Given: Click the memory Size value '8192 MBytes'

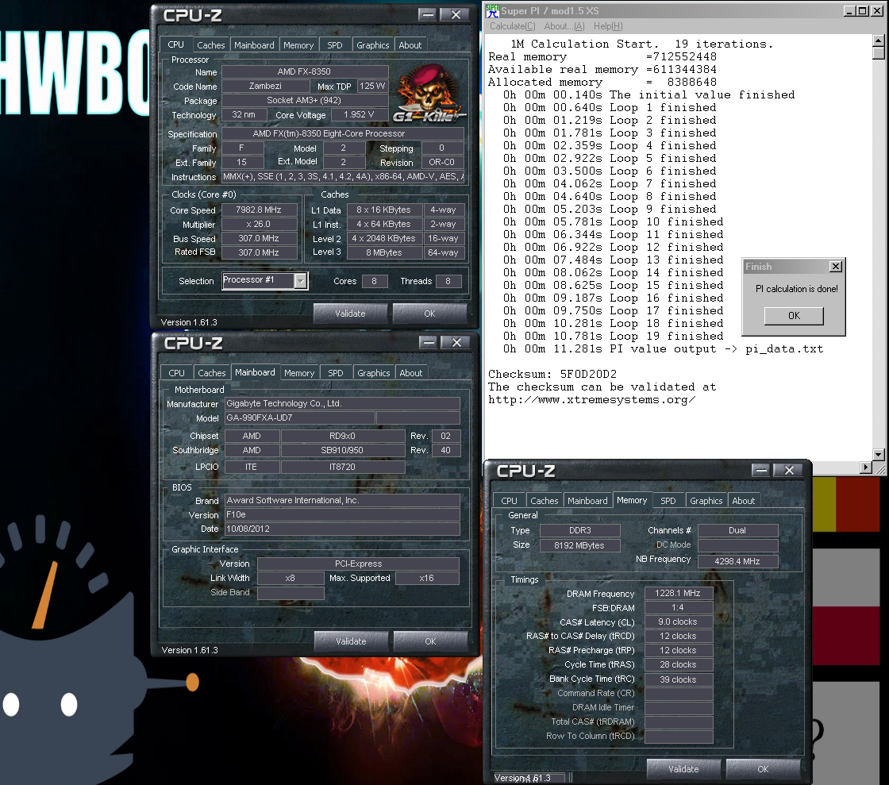Looking at the screenshot, I should coord(580,545).
